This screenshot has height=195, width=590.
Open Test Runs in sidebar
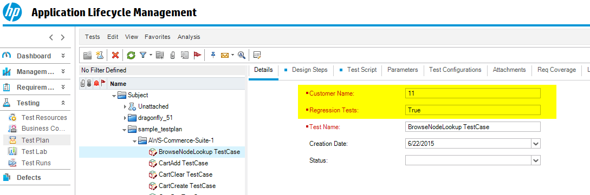tap(36, 163)
